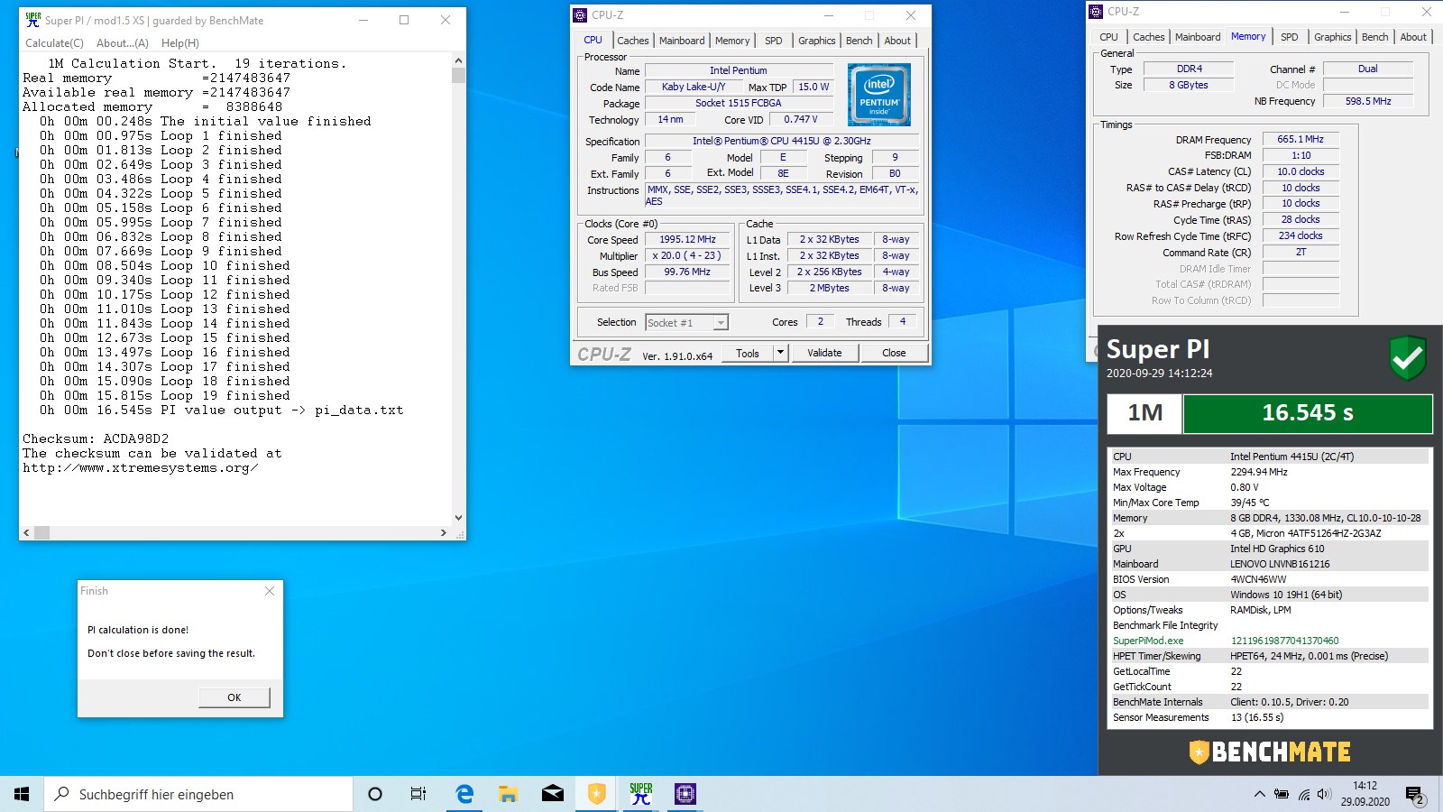Click the Code Name value Kaby Lake-U/Y
The height and width of the screenshot is (812, 1443).
tap(694, 88)
